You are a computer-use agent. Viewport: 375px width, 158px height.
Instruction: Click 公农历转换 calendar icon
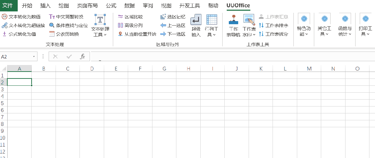click(x=52, y=34)
